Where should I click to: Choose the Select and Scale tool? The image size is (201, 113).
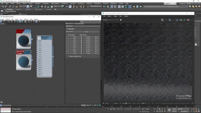[49, 7]
